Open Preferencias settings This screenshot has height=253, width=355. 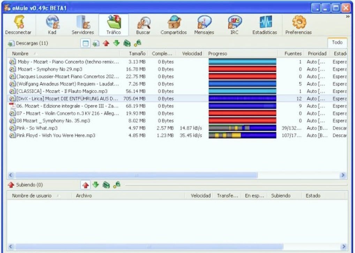pos(299,25)
